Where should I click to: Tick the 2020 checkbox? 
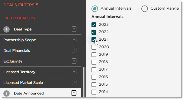94,47
